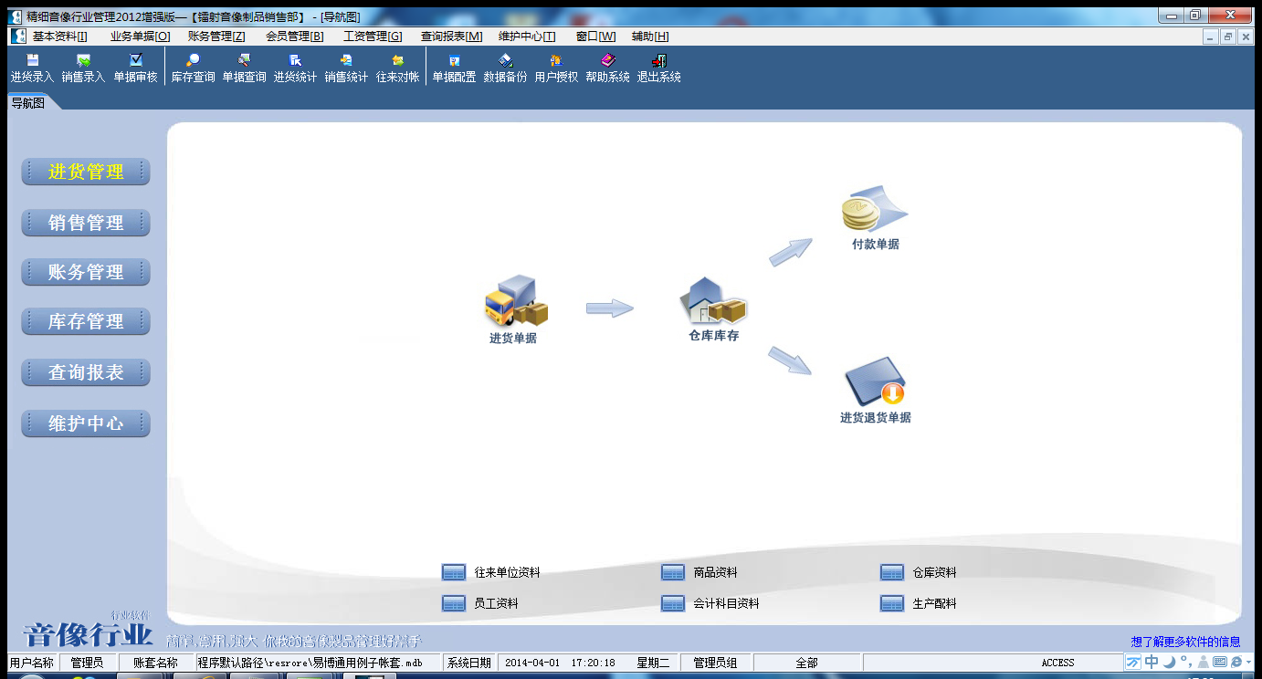Open 付款单据 coins icon
This screenshot has width=1262, height=679.
click(x=874, y=210)
